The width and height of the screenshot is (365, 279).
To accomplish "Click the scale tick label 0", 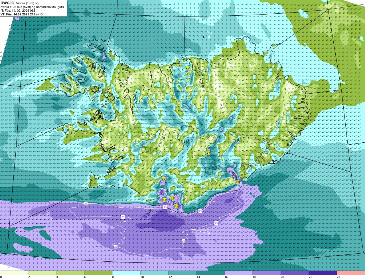I will 1,277.
